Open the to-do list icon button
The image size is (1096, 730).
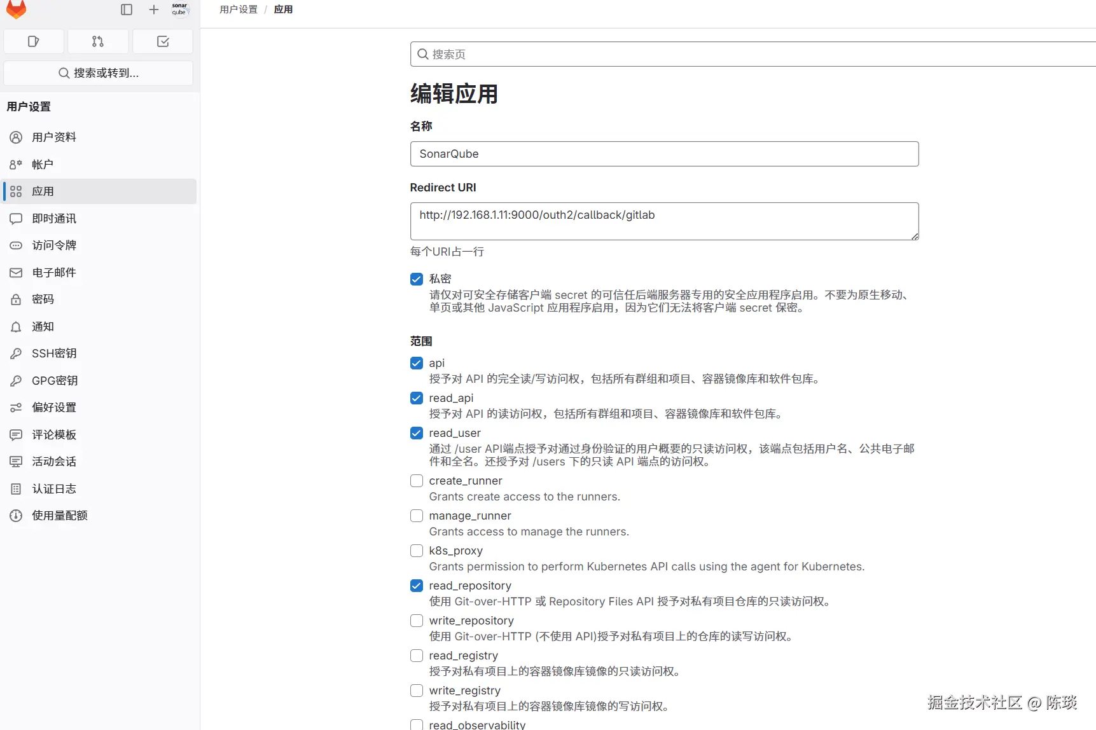point(163,41)
